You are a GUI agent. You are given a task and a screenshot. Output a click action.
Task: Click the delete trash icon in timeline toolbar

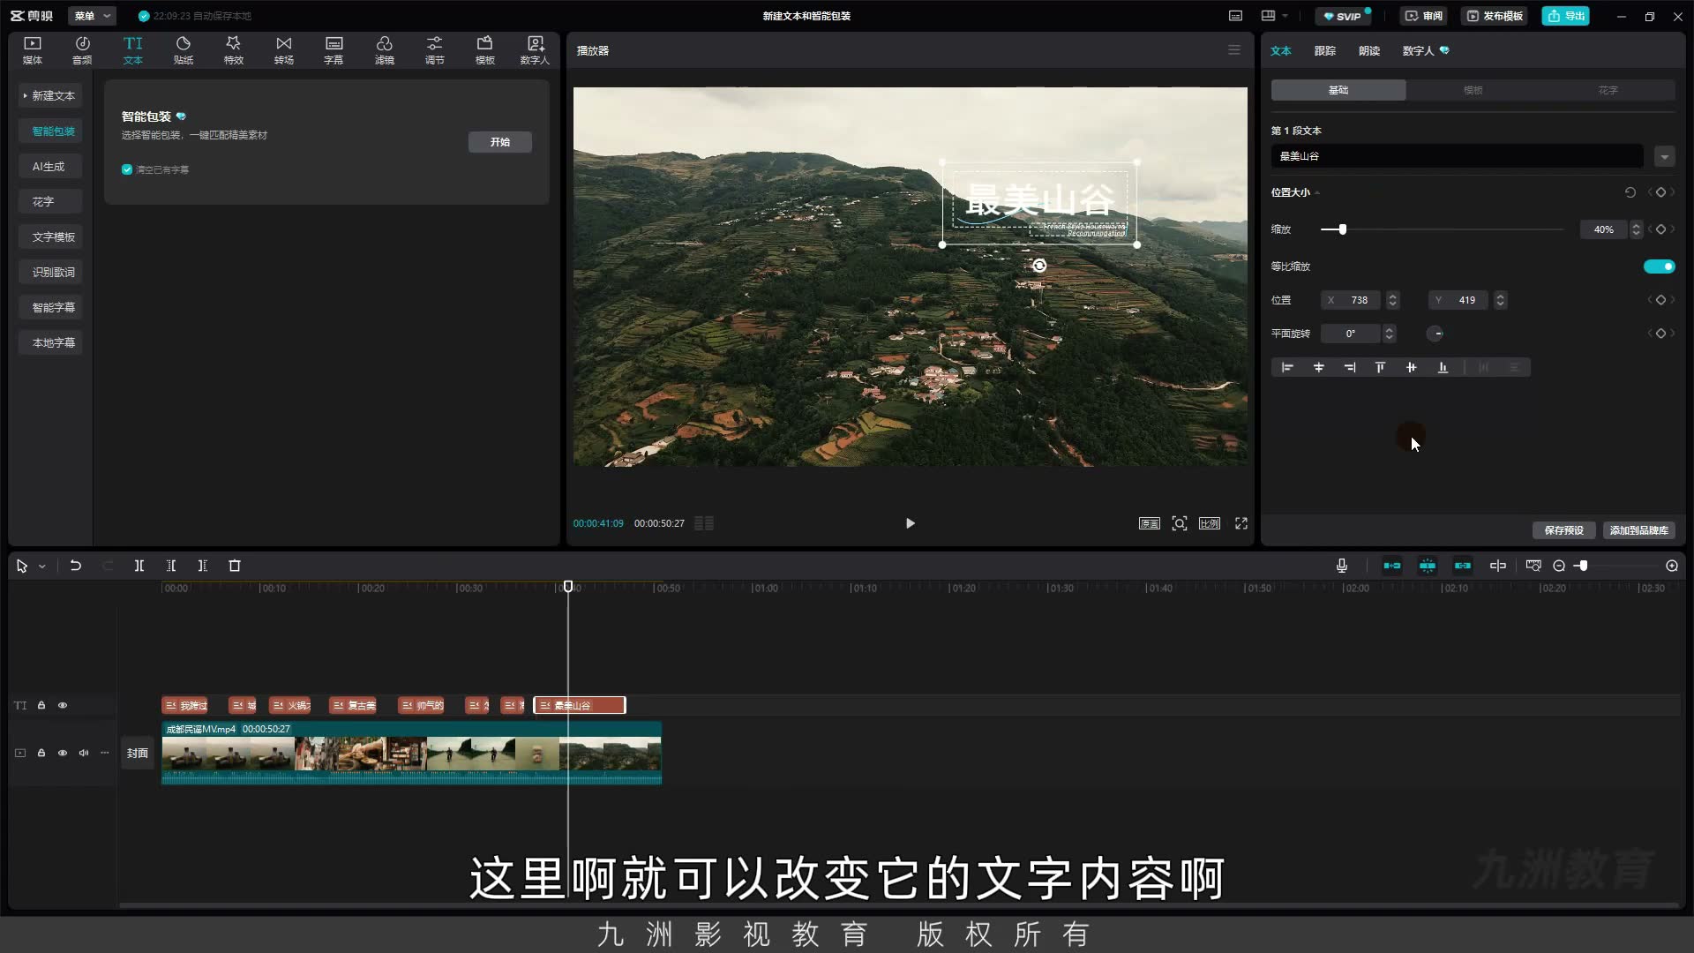[x=235, y=566]
